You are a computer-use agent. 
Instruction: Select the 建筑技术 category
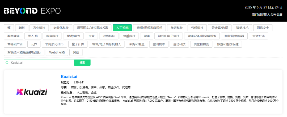pyautogui.click(x=242, y=28)
